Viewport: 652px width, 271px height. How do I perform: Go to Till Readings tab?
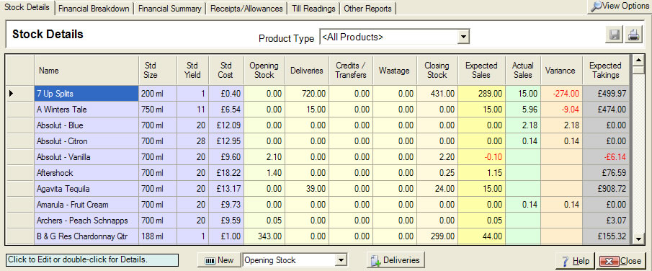pyautogui.click(x=313, y=9)
